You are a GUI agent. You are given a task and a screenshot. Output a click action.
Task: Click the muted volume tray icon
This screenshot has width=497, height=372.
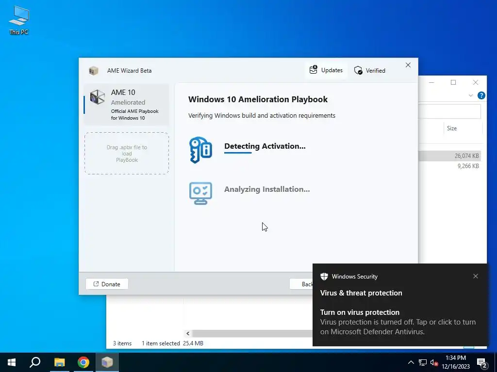[433, 362]
